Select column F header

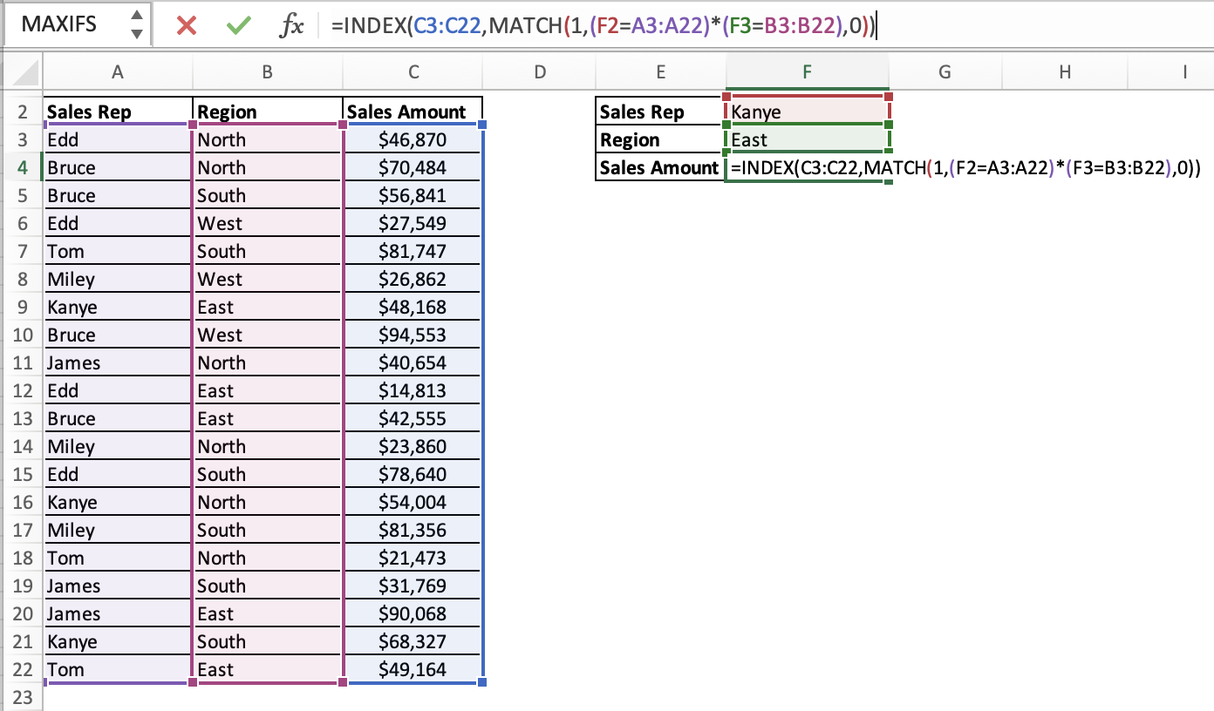coord(806,72)
